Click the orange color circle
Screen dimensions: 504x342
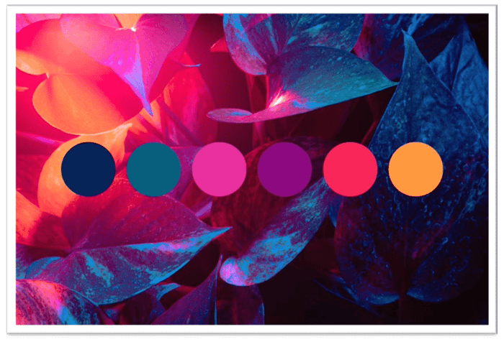point(415,169)
